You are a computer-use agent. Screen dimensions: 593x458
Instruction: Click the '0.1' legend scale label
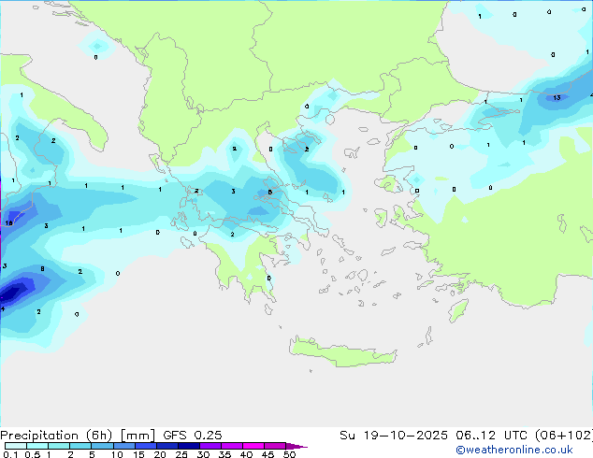click(10, 454)
